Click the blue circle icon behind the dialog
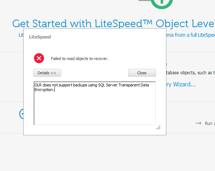The height and width of the screenshot is (171, 215). click(21, 114)
